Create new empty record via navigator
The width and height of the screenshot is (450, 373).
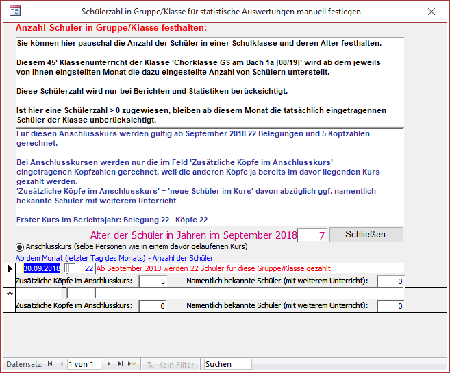133,365
